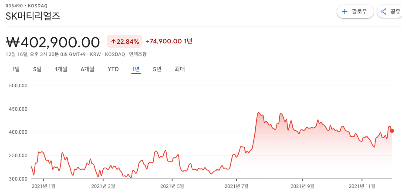Open the 5년 range tab
This screenshot has height=191, width=402.
(157, 69)
